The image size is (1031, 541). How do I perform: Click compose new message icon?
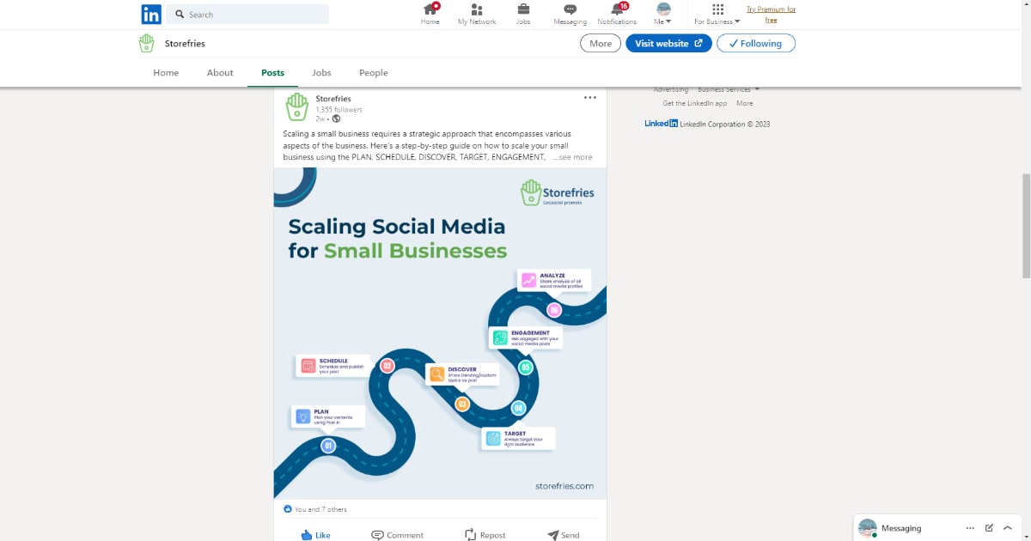(989, 528)
